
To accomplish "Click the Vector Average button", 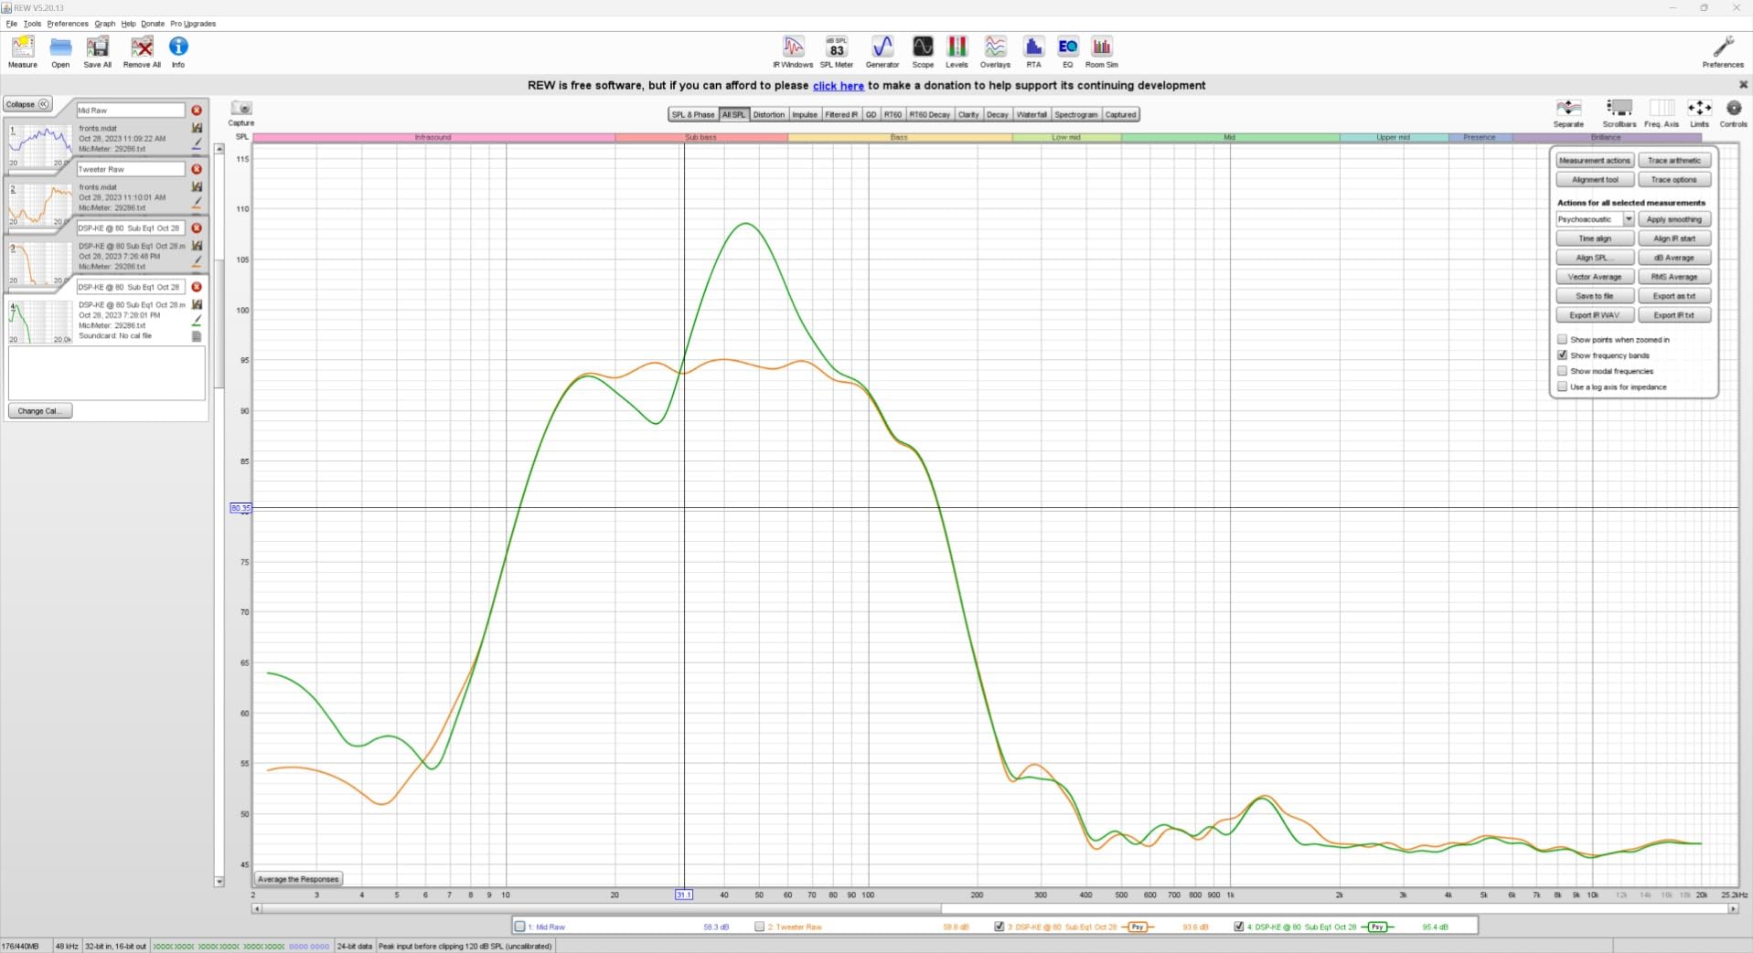I will pos(1595,277).
